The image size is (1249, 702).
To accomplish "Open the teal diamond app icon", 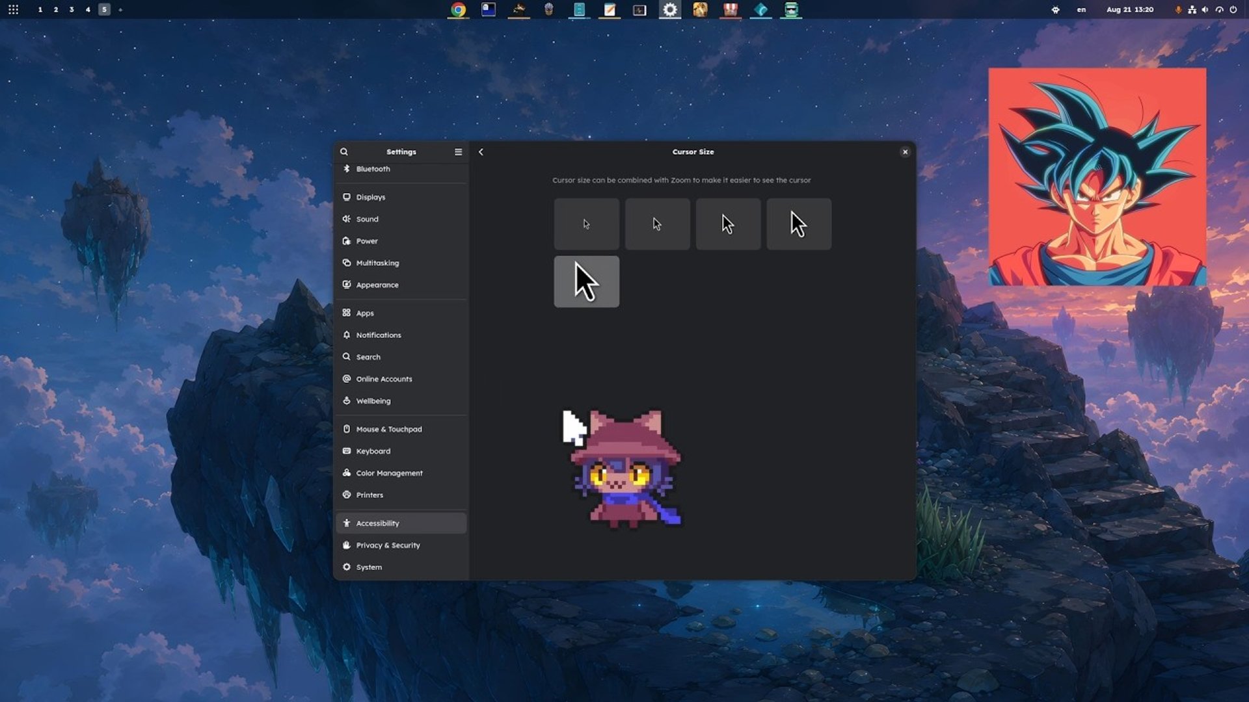I will coord(760,10).
